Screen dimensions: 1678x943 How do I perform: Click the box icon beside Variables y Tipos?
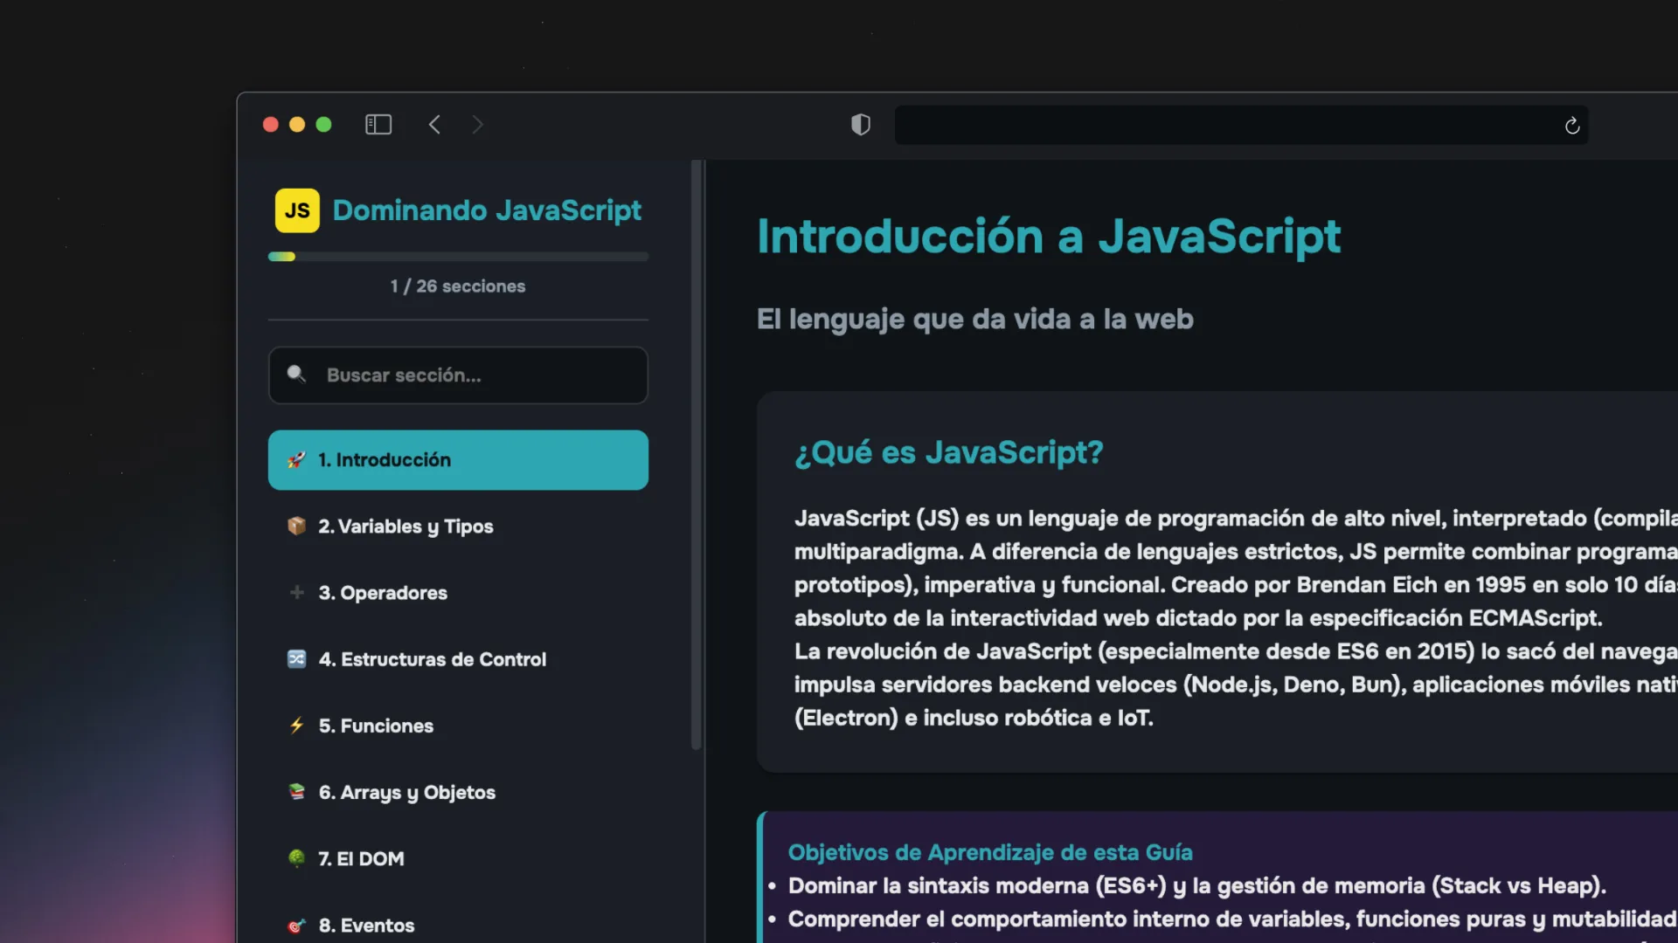(297, 527)
